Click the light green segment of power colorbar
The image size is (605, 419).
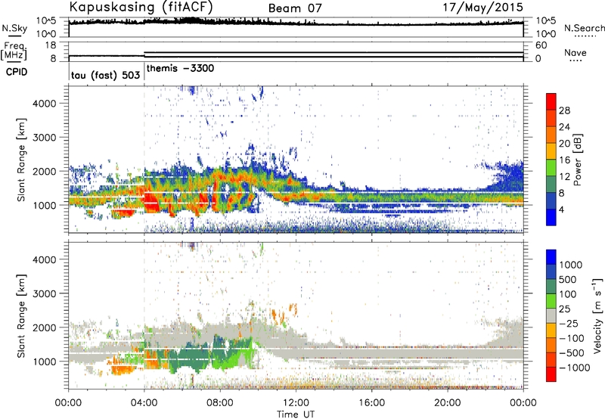(x=551, y=168)
